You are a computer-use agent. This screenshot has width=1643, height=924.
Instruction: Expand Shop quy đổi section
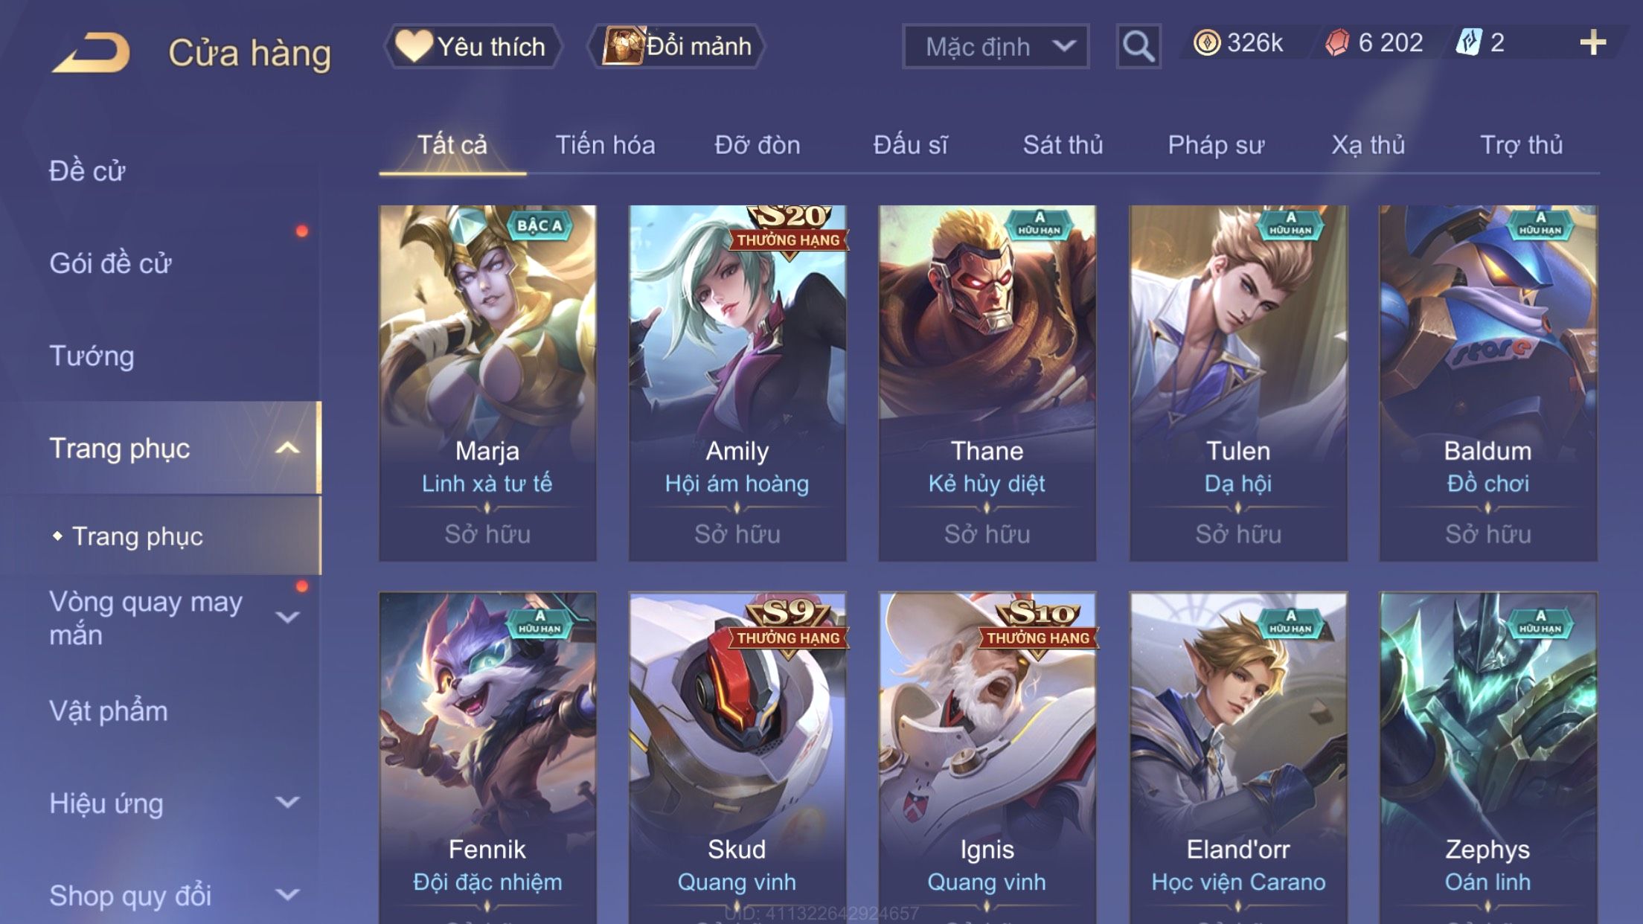287,894
